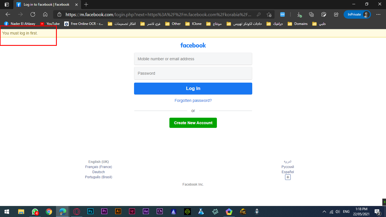The width and height of the screenshot is (386, 217).
Task: Open the حاجات لكونكر تهييس folder
Action: click(244, 24)
